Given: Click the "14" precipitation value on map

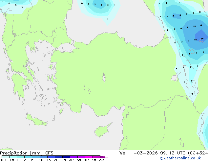Looking at the screenshot, I should 202,39.
